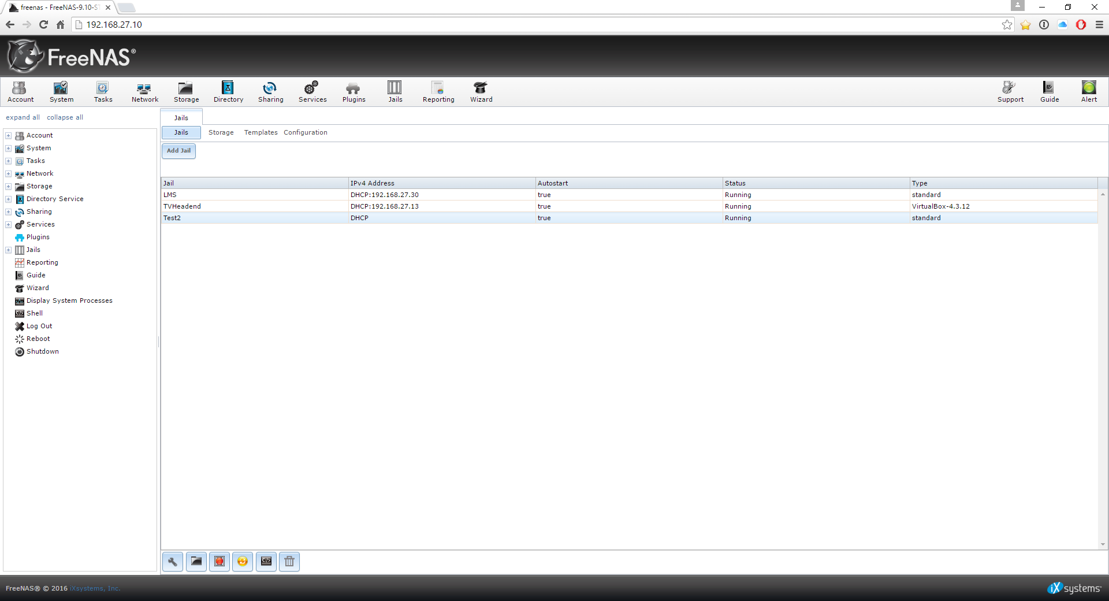Open the browser hamburger menu
Screen dimensions: 1109x601
[x=1099, y=24]
